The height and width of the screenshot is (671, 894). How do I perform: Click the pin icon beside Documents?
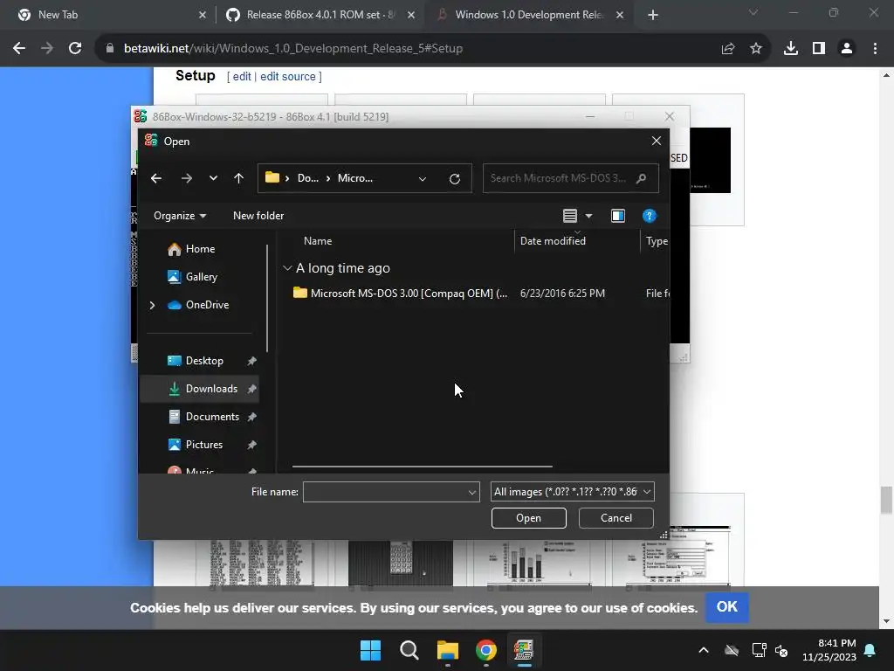[252, 417]
